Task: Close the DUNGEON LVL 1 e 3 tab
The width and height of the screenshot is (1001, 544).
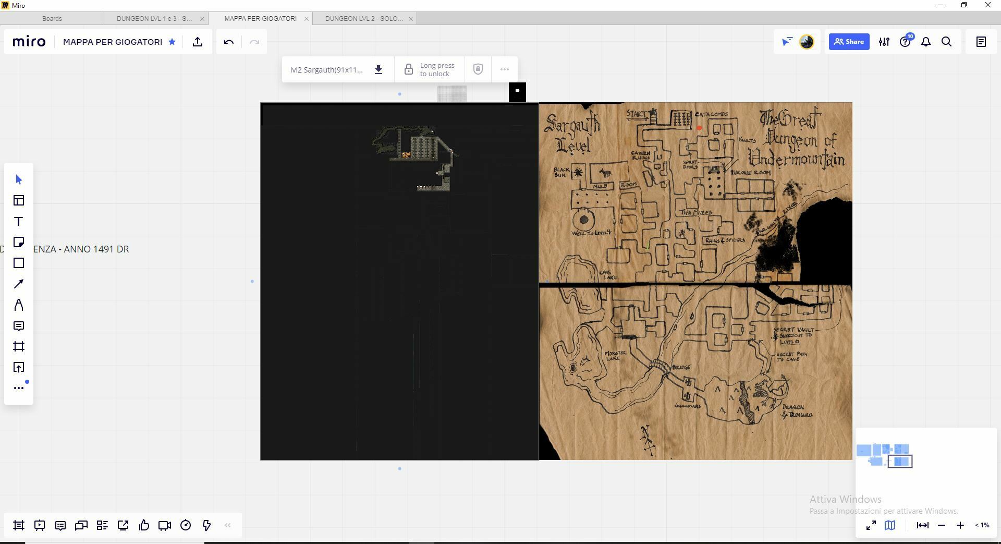Action: [202, 18]
